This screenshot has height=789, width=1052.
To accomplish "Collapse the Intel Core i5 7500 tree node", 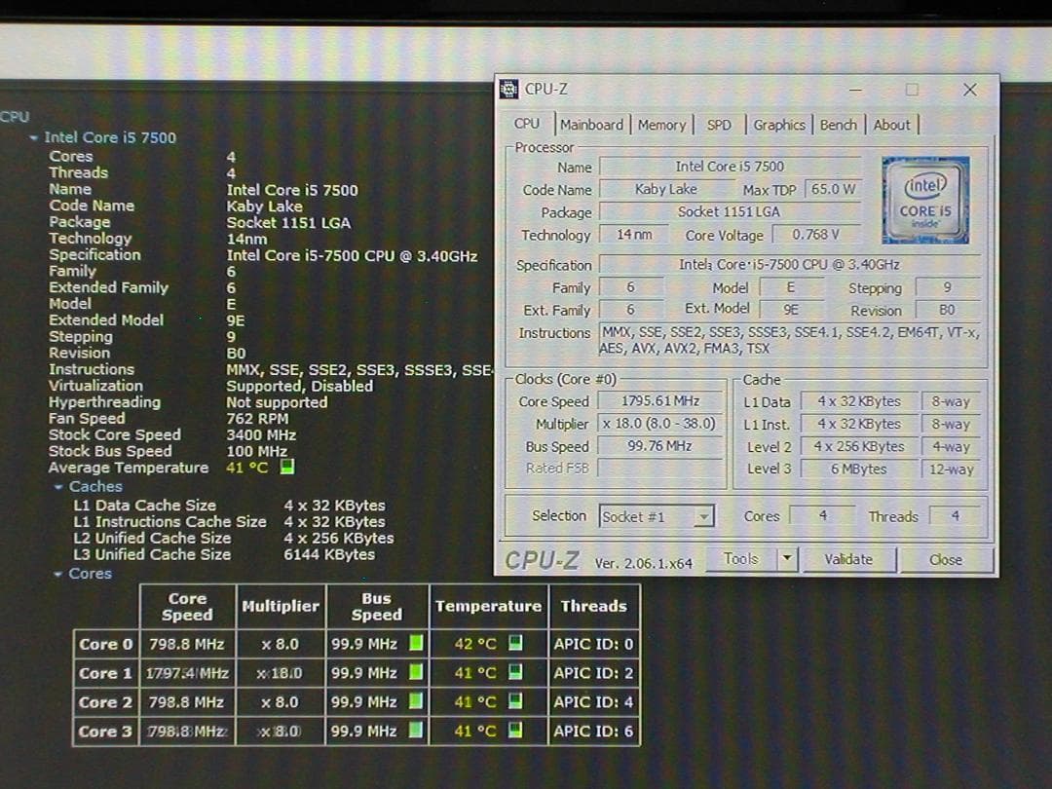I will pyautogui.click(x=33, y=138).
